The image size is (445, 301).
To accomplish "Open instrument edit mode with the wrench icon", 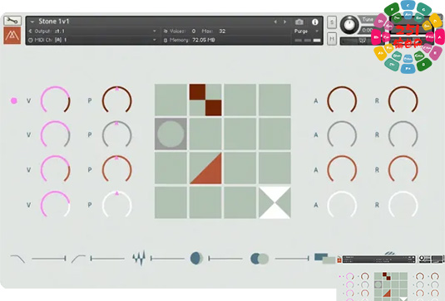I will 12,21.
